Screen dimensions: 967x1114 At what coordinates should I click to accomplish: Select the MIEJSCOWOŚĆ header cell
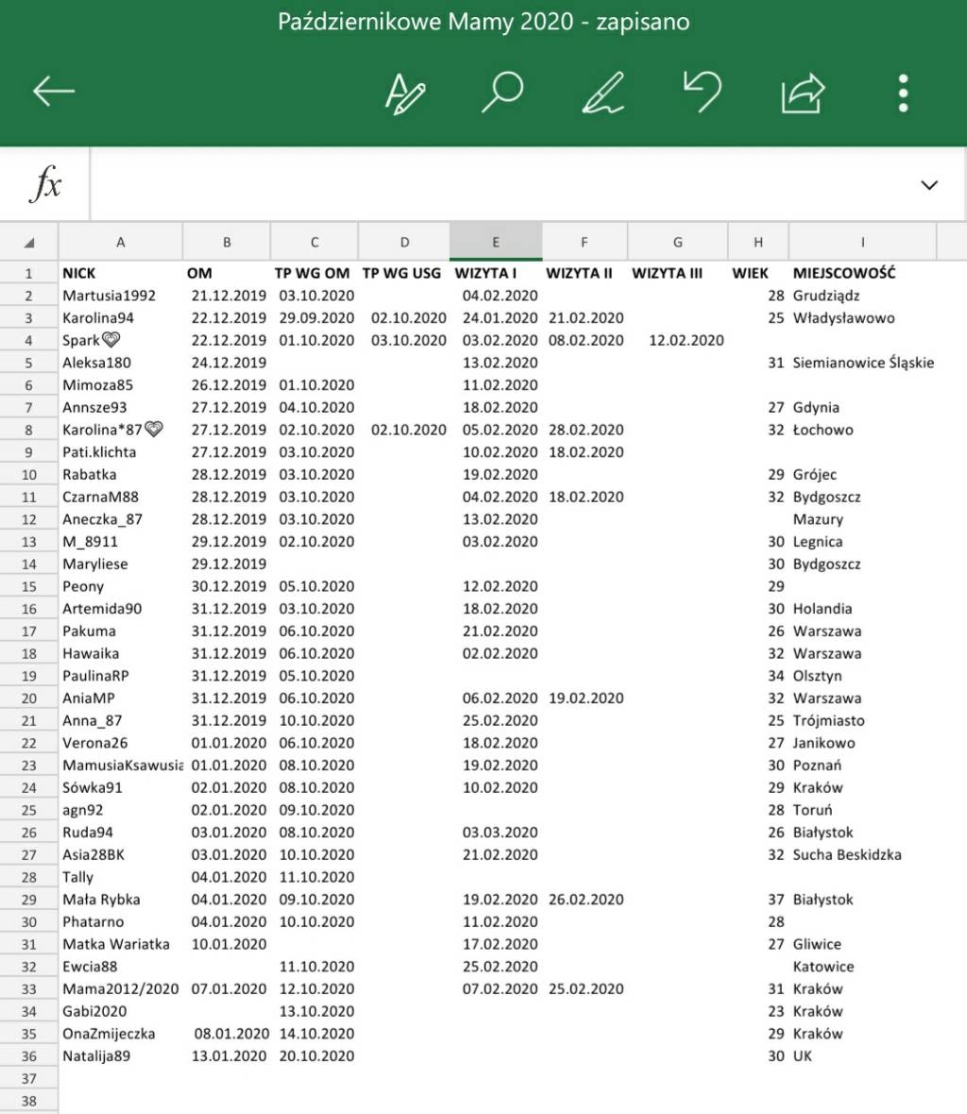click(x=861, y=273)
